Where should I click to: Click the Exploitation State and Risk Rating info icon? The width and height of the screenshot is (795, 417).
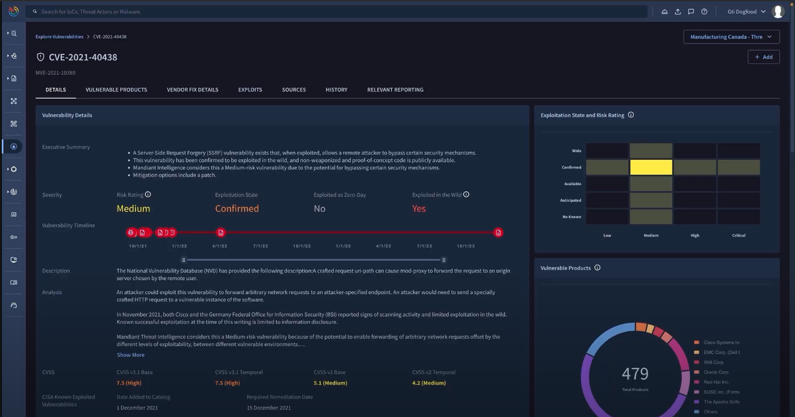pos(630,115)
